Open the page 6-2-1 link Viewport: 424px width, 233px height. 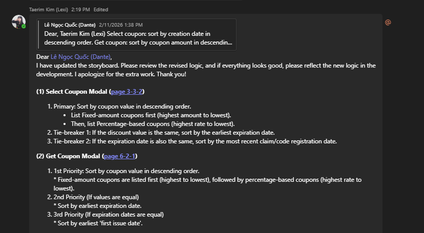click(x=120, y=156)
